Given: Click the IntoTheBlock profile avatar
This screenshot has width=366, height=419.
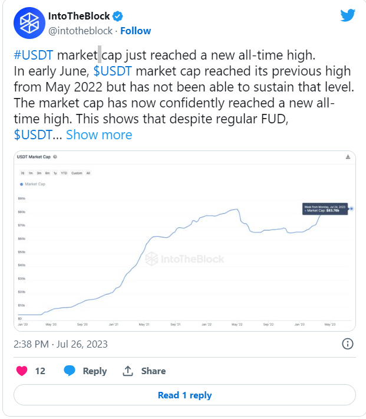Looking at the screenshot, I should [x=29, y=23].
